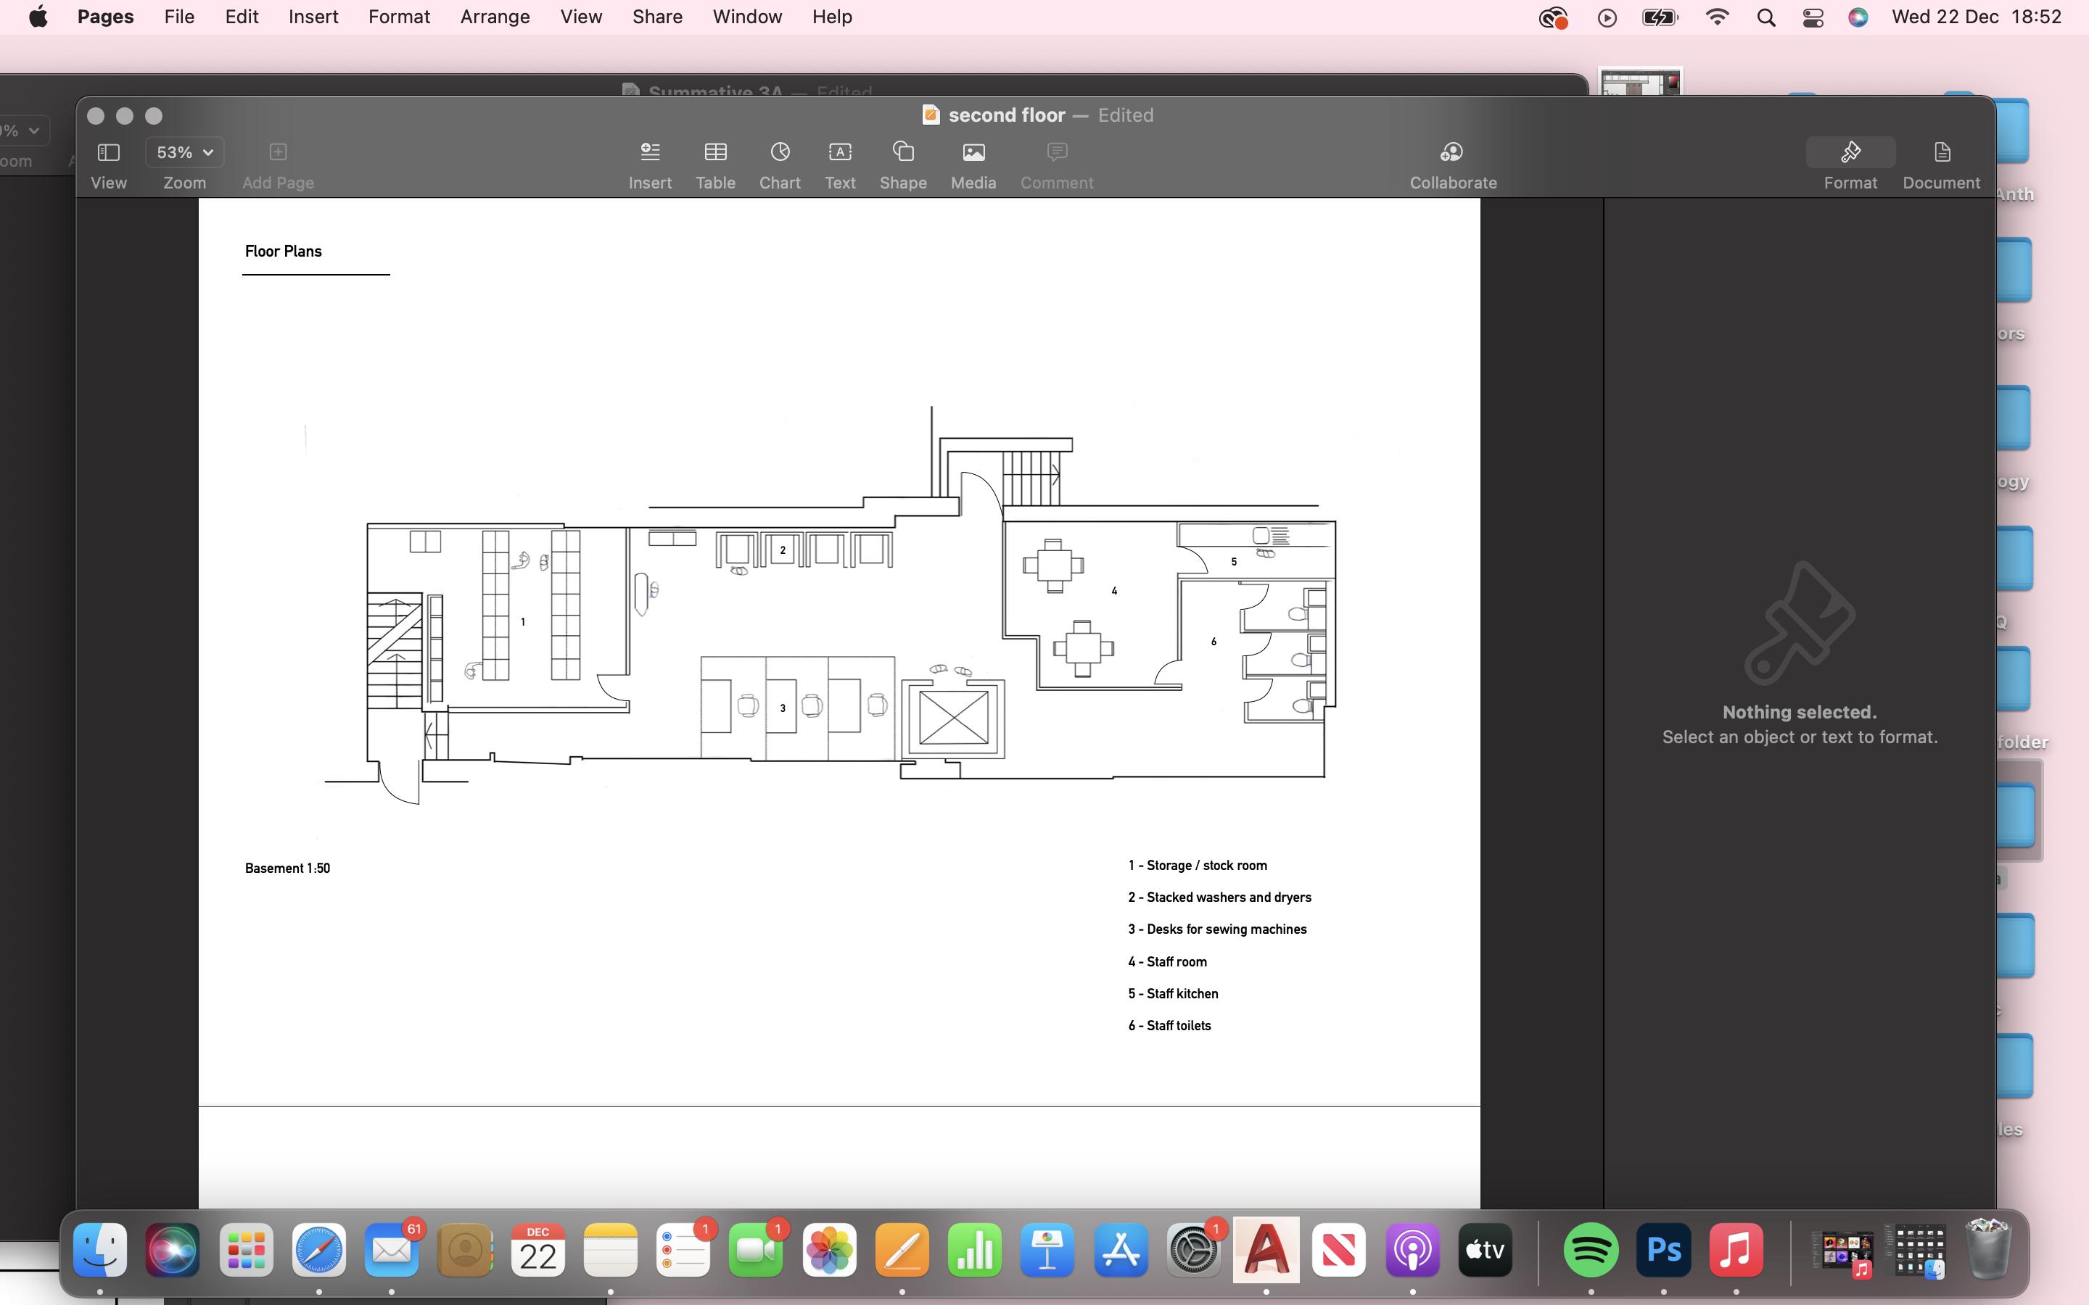Toggle the Format sidebar panel

[1850, 154]
